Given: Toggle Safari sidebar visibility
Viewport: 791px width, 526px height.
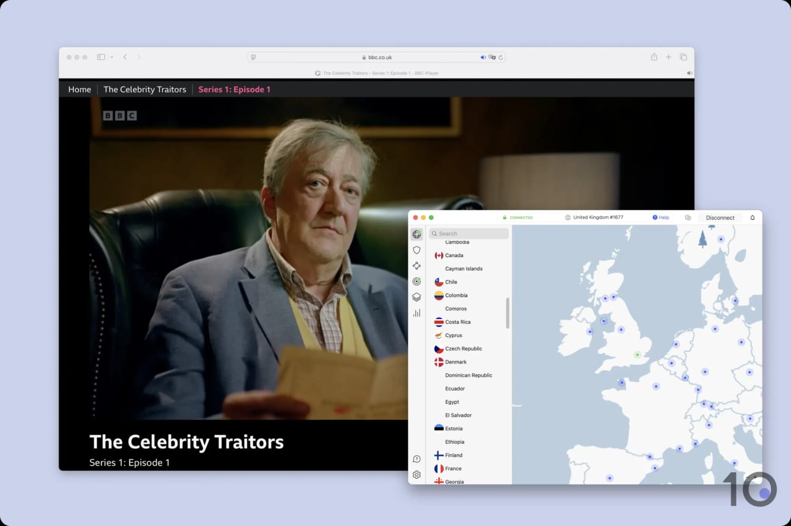Looking at the screenshot, I should coord(101,56).
